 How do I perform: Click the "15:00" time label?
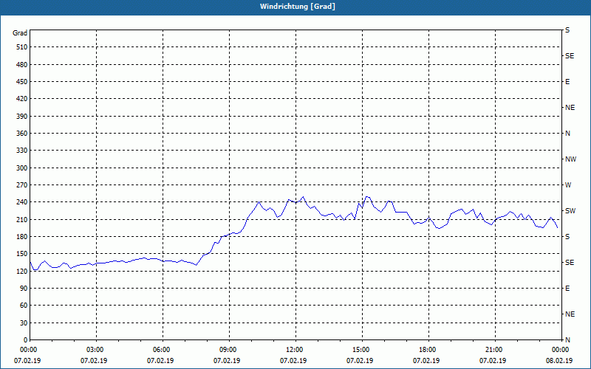click(362, 350)
